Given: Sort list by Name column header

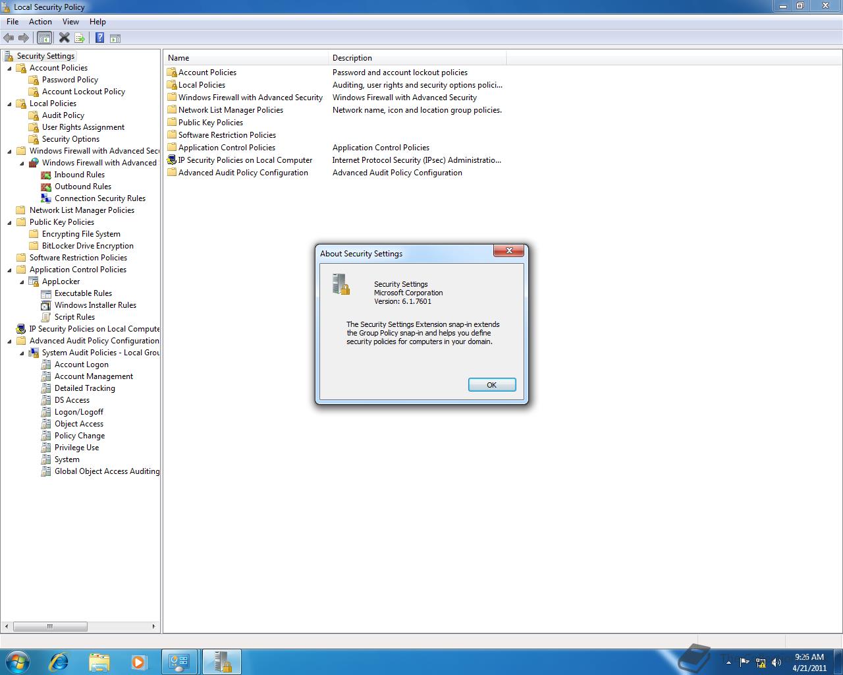Looking at the screenshot, I should click(x=246, y=58).
